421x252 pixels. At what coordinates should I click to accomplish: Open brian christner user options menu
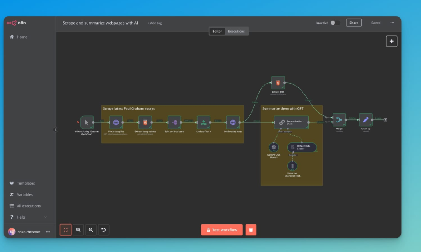(x=48, y=232)
